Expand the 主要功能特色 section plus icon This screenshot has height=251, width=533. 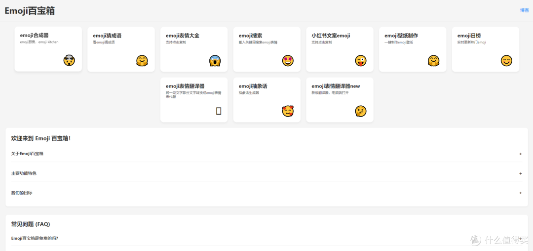pos(521,173)
